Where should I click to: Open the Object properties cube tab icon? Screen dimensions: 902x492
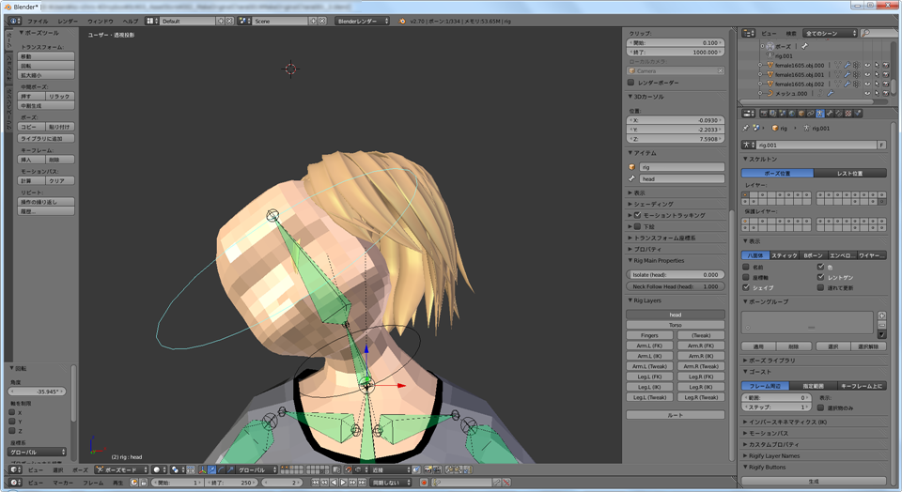point(801,114)
